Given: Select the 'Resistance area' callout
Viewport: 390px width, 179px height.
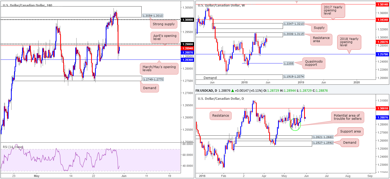Looking at the screenshot, I should [322, 40].
